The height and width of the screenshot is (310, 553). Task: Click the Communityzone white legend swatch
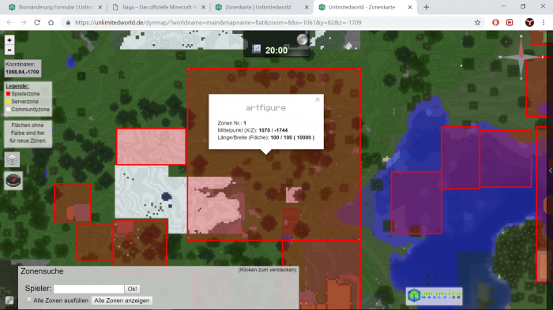[8, 109]
